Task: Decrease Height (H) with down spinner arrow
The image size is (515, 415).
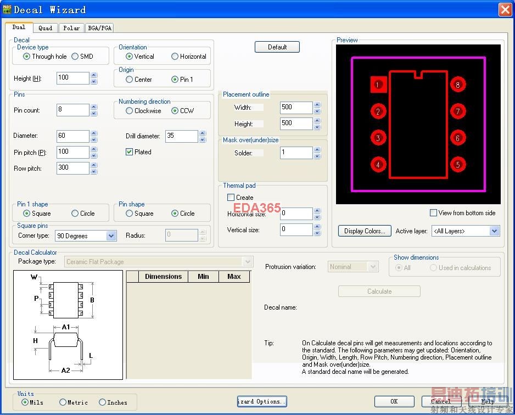Action: pos(94,81)
